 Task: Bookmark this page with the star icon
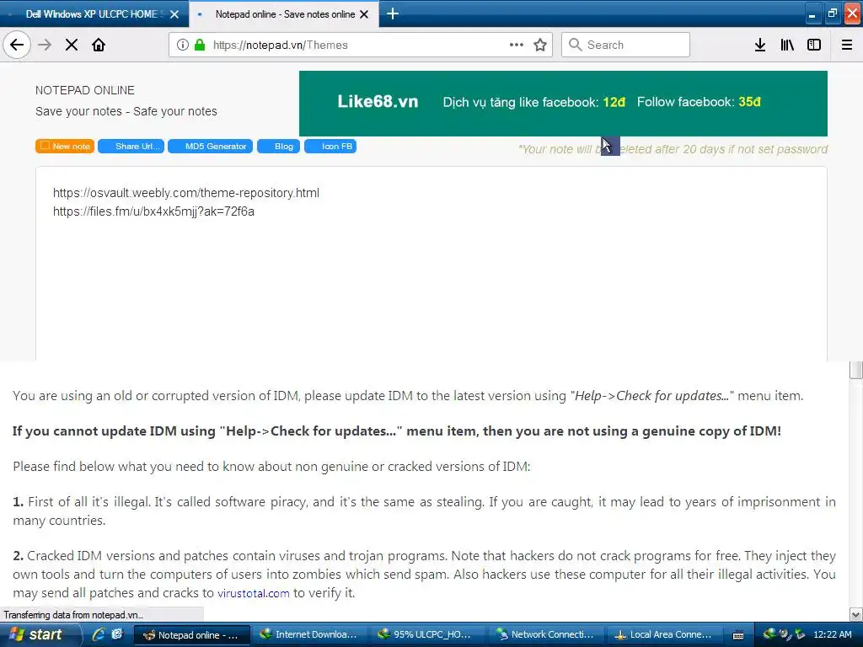[540, 45]
